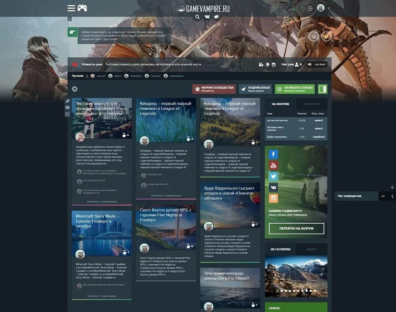This screenshot has height=312, width=396.
Task: Click the bottom icon in left side strip
Action: [67, 114]
